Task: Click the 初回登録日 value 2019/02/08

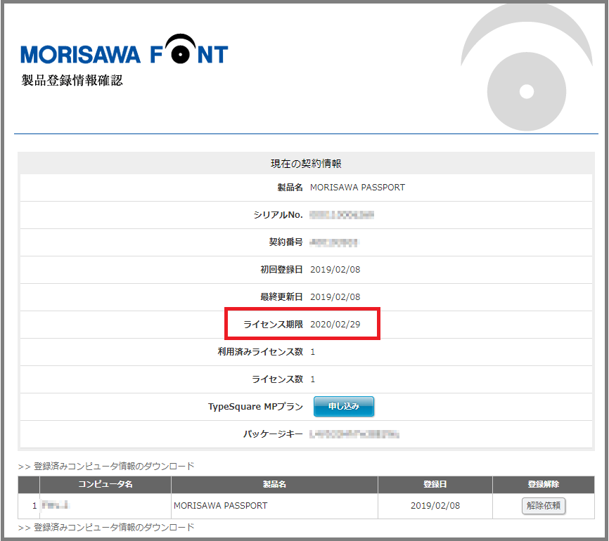Action: point(335,270)
